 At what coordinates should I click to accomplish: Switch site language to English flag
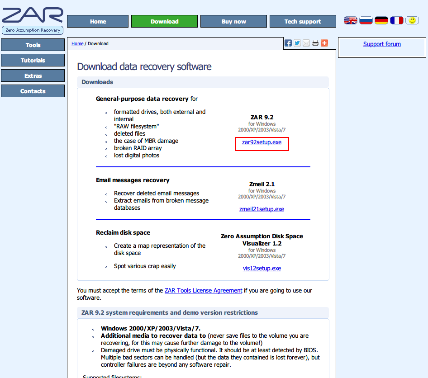[x=351, y=20]
